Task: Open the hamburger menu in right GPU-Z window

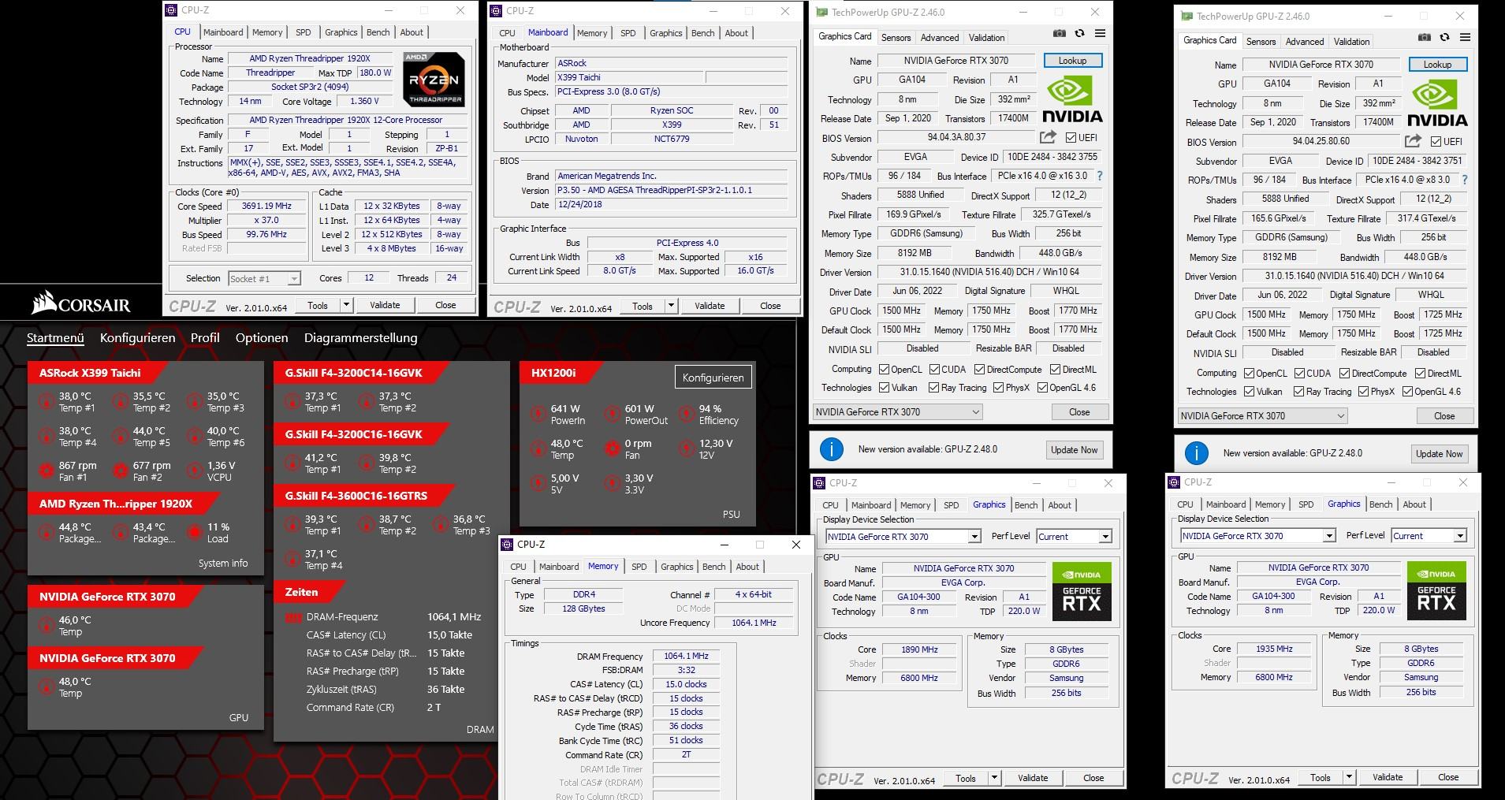Action: coord(1465,38)
